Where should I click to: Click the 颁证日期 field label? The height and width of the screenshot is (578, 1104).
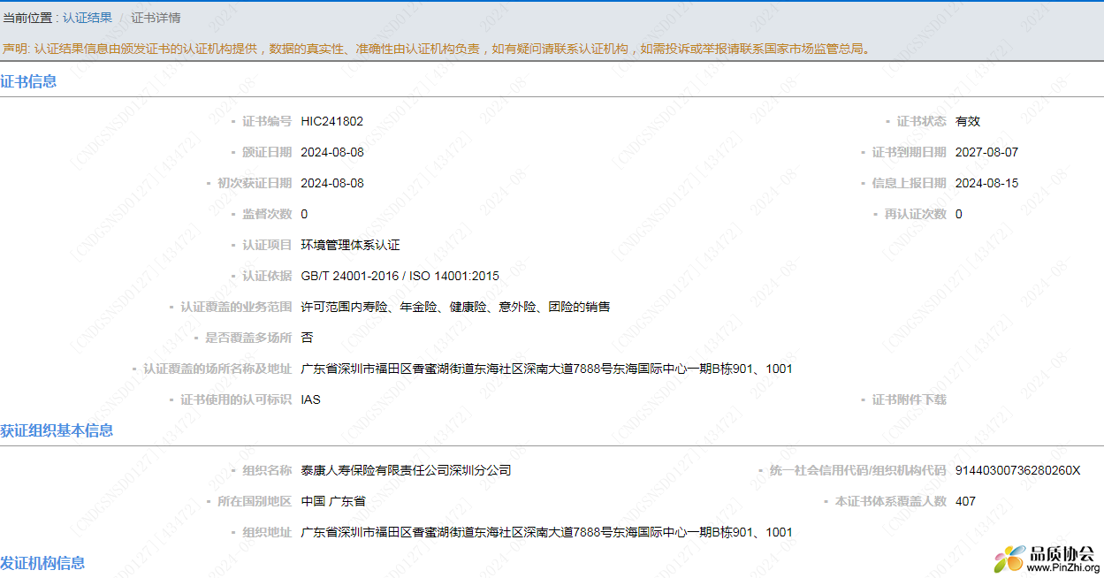(x=267, y=152)
